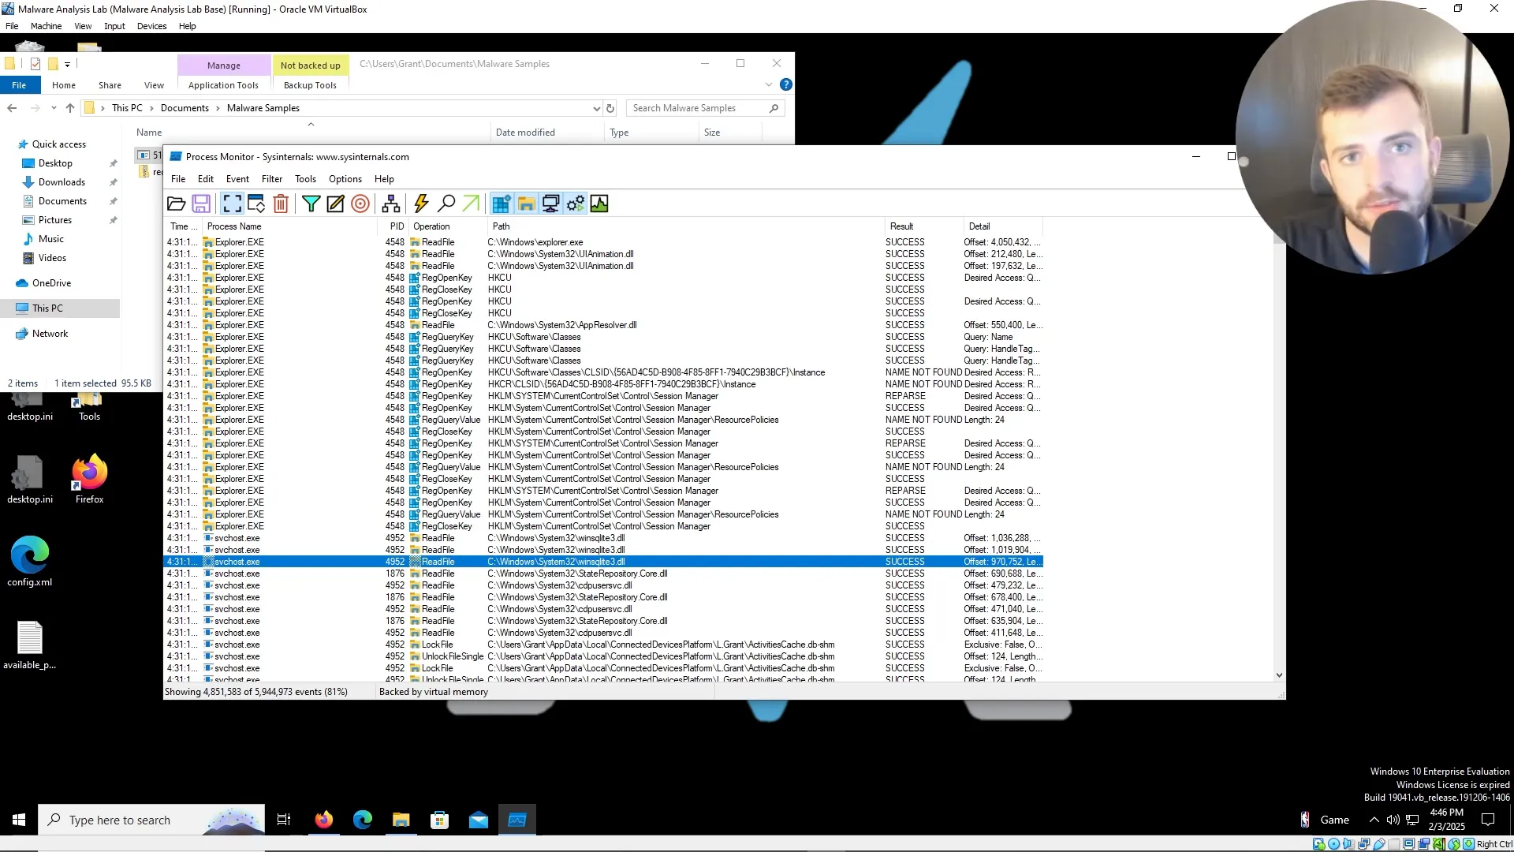
Task: Toggle Show File System Activity filter
Action: [526, 204]
